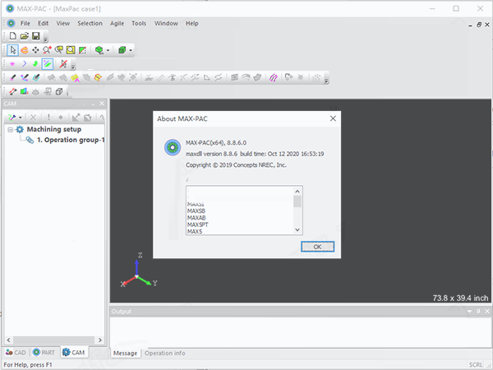
Task: Click the module list scroll-up arrow
Action: tap(297, 192)
